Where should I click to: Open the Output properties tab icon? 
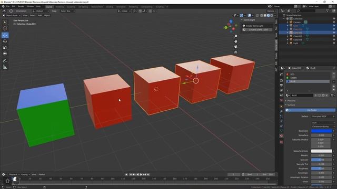click(281, 85)
